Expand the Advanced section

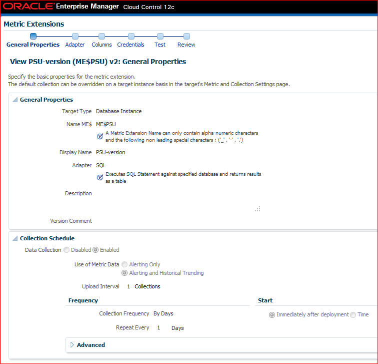[x=72, y=345]
